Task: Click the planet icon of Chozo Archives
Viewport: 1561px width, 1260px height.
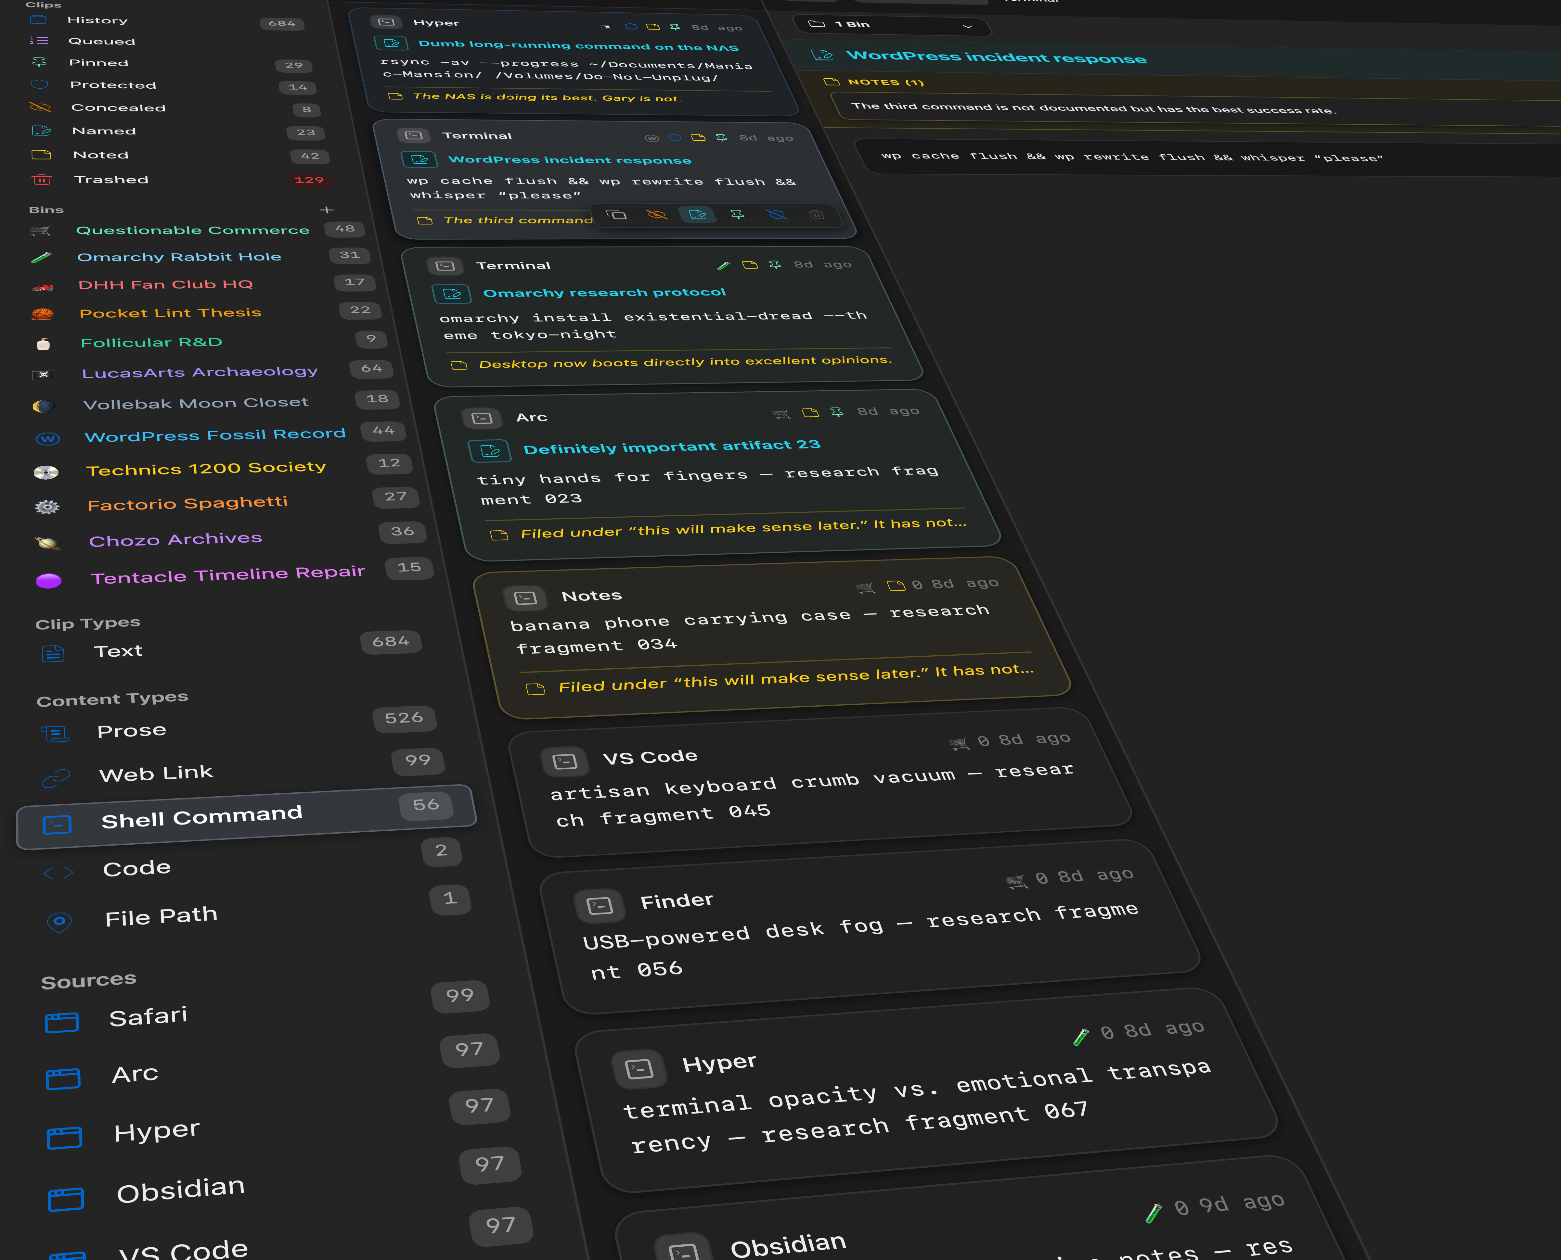Action: [x=48, y=543]
